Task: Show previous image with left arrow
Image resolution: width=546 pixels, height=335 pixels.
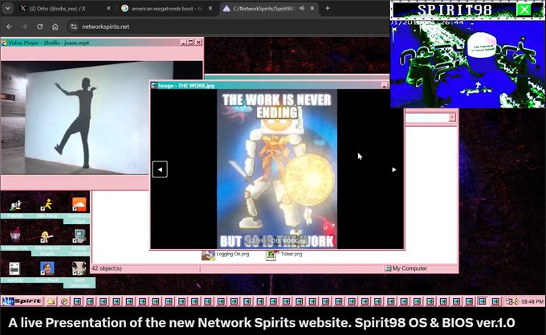Action: click(160, 170)
